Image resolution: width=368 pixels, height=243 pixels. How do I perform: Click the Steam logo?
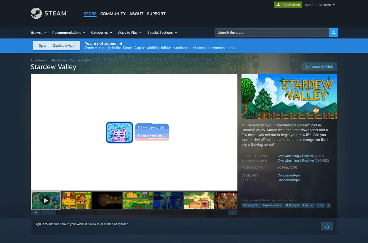(49, 13)
